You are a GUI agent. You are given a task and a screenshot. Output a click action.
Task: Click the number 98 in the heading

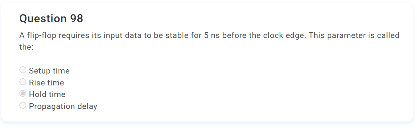(x=76, y=19)
